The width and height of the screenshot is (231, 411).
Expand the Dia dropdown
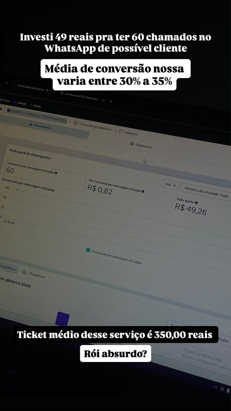(171, 185)
